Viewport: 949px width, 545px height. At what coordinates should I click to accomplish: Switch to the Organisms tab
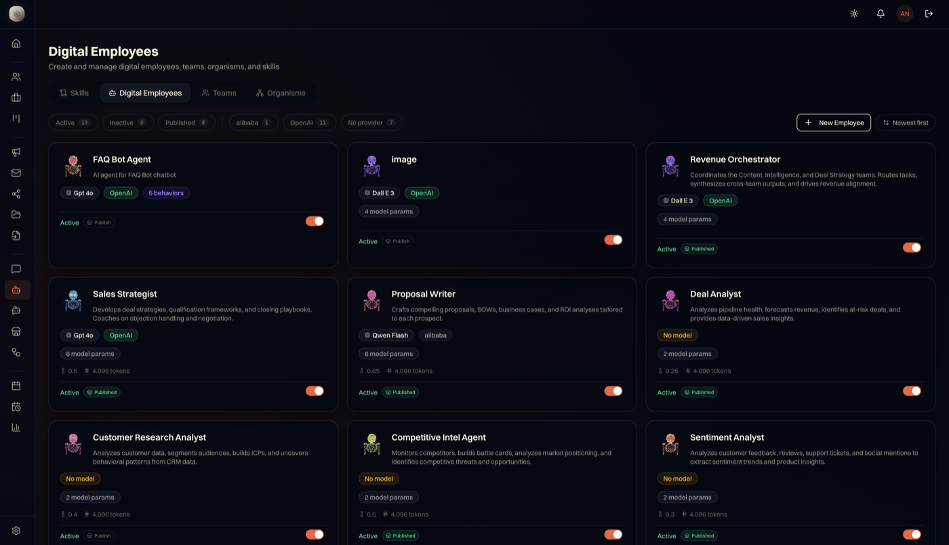pos(281,93)
